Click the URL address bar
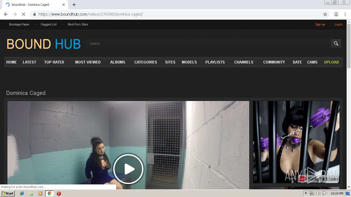This screenshot has width=351, height=197. pyautogui.click(x=175, y=14)
